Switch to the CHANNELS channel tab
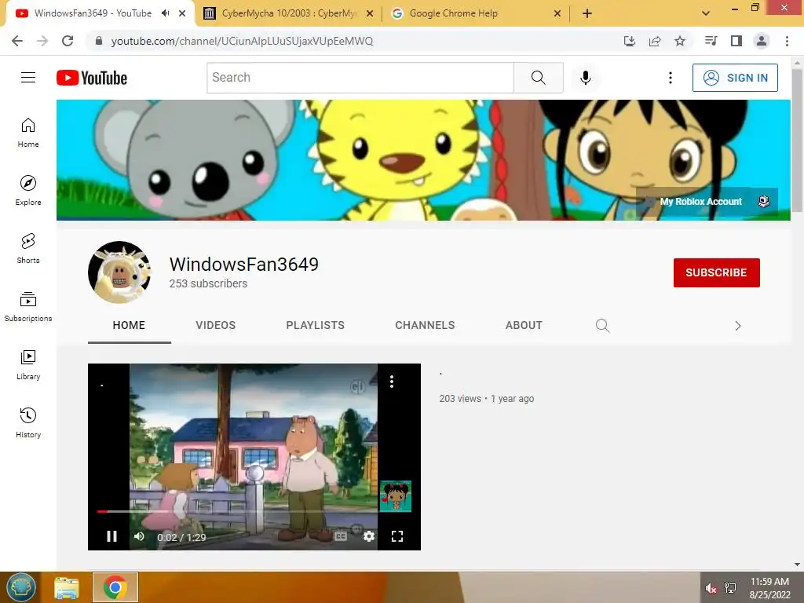Image resolution: width=804 pixels, height=603 pixels. click(425, 325)
